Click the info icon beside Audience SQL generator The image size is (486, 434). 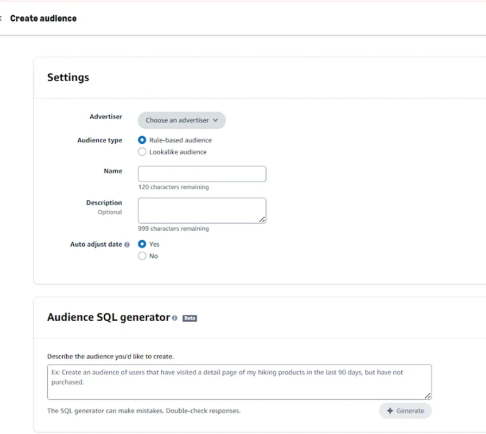pyautogui.click(x=175, y=318)
